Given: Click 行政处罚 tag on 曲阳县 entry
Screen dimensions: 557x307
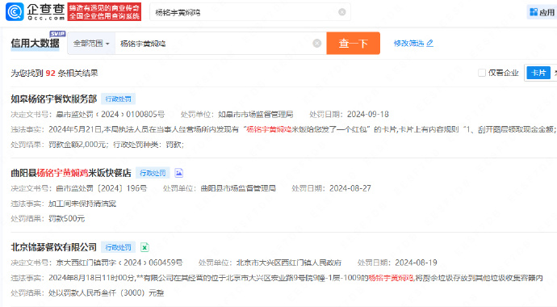Looking at the screenshot, I should [x=153, y=173].
